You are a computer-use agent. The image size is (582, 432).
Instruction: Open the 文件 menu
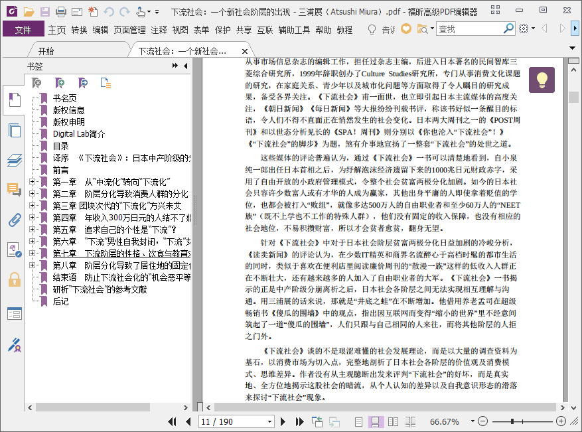(x=23, y=29)
